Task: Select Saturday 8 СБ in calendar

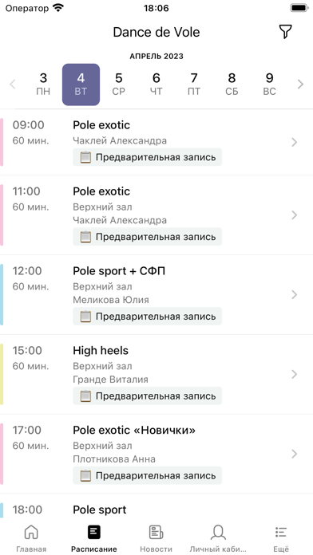Action: [x=232, y=85]
